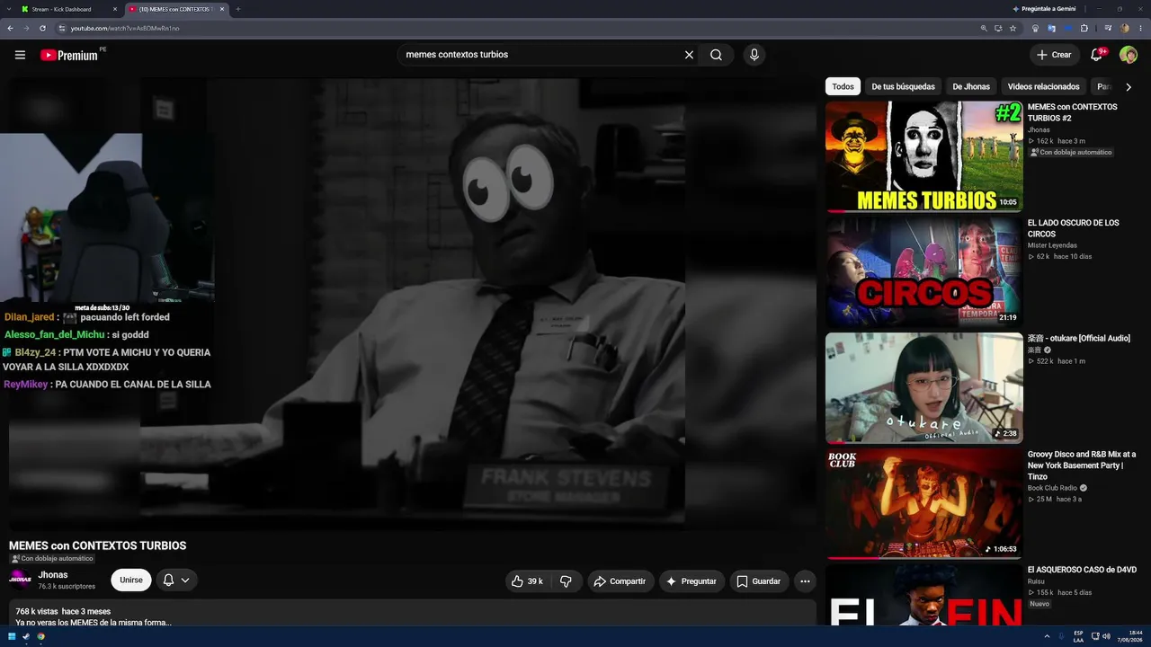Open the subscription notification bell dropdown
This screenshot has width=1151, height=647.
(176, 581)
